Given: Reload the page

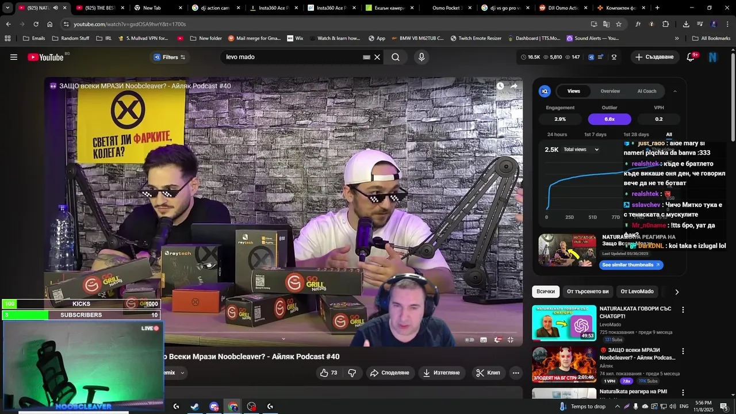Looking at the screenshot, I should [x=36, y=24].
